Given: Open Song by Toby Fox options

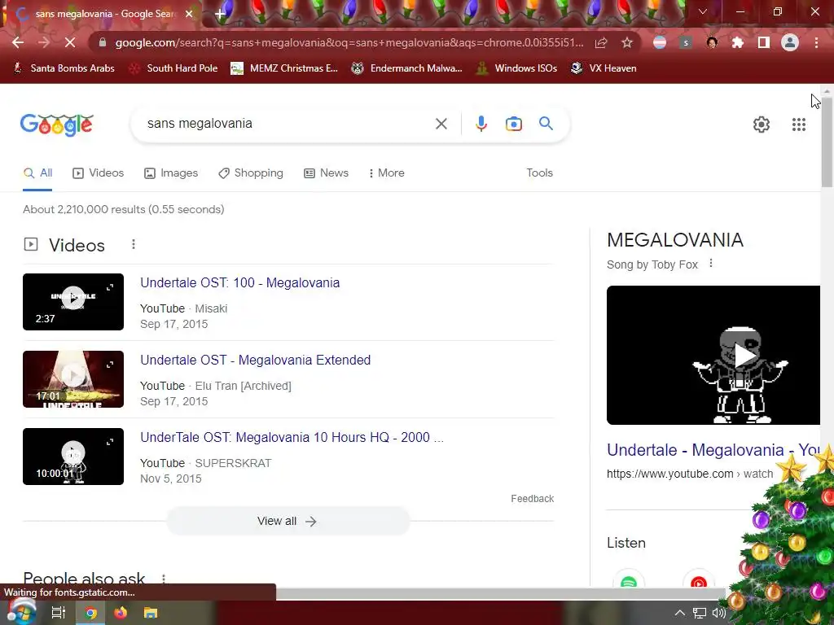Looking at the screenshot, I should click(x=711, y=264).
